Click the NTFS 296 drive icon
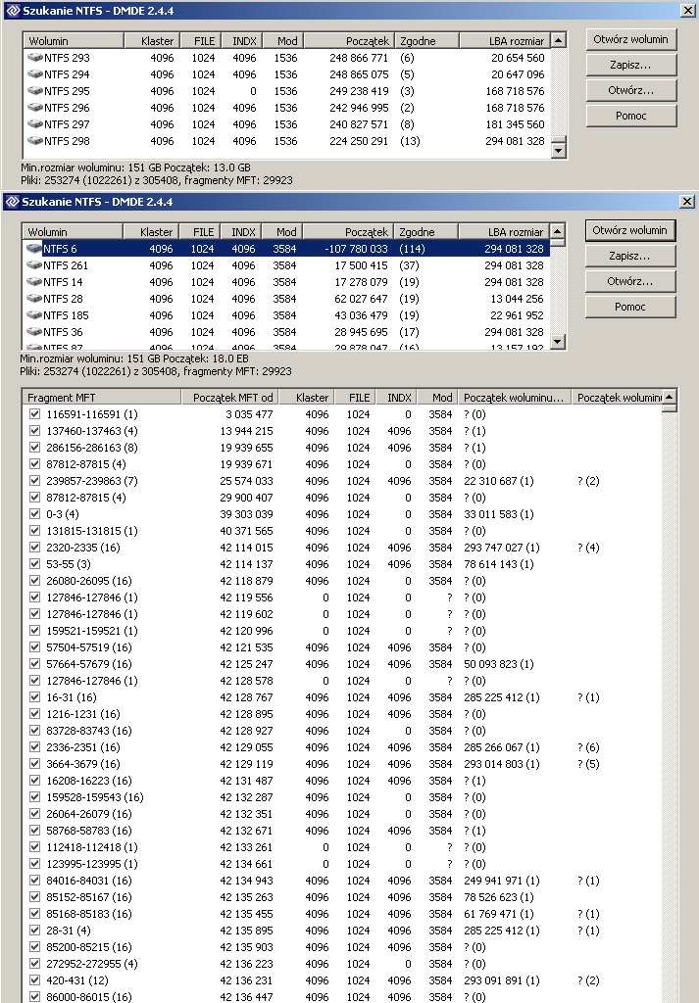699x1003 pixels. coord(35,108)
